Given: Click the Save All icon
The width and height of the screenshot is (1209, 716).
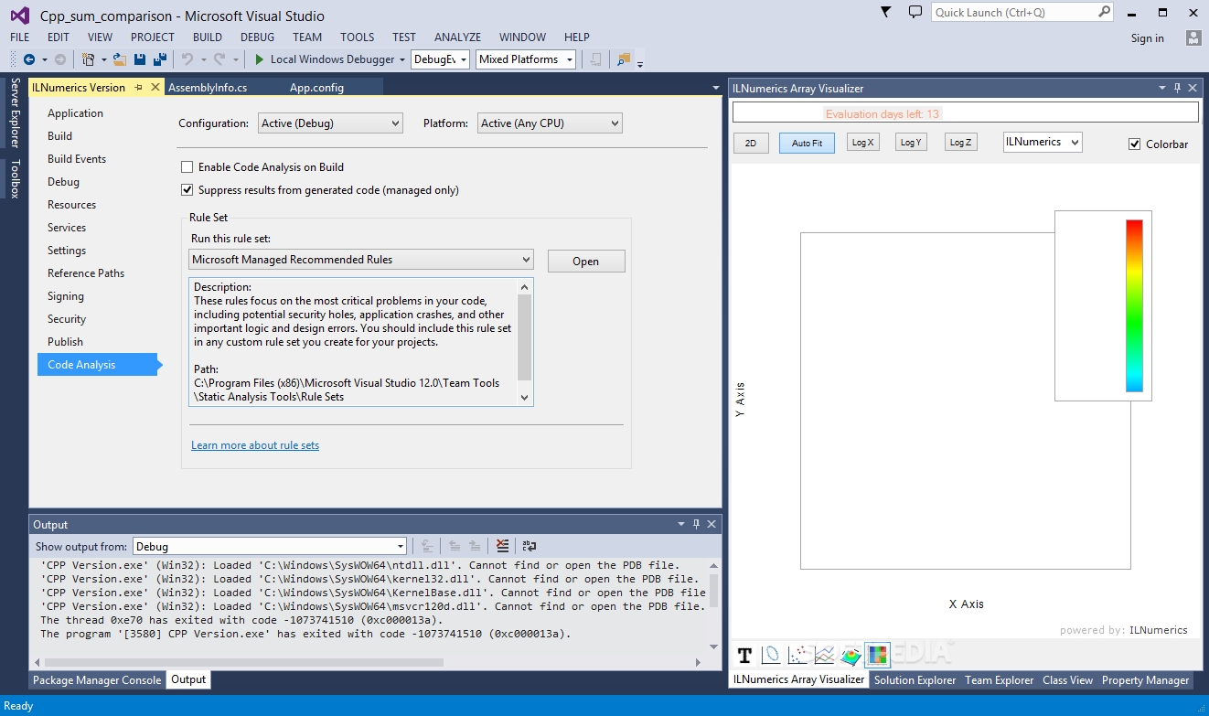Looking at the screenshot, I should point(159,59).
